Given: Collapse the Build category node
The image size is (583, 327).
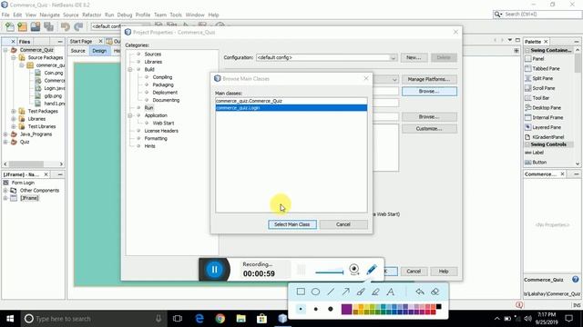Looking at the screenshot, I should (130, 69).
